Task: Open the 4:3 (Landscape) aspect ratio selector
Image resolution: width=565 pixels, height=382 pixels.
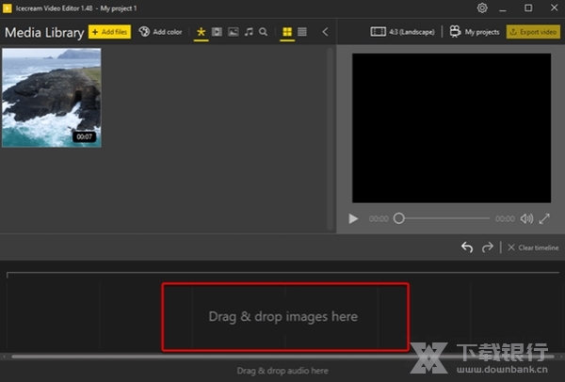Action: [402, 32]
